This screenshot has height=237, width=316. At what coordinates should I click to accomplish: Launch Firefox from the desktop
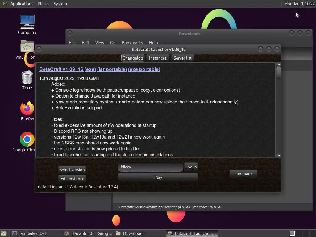(x=27, y=111)
